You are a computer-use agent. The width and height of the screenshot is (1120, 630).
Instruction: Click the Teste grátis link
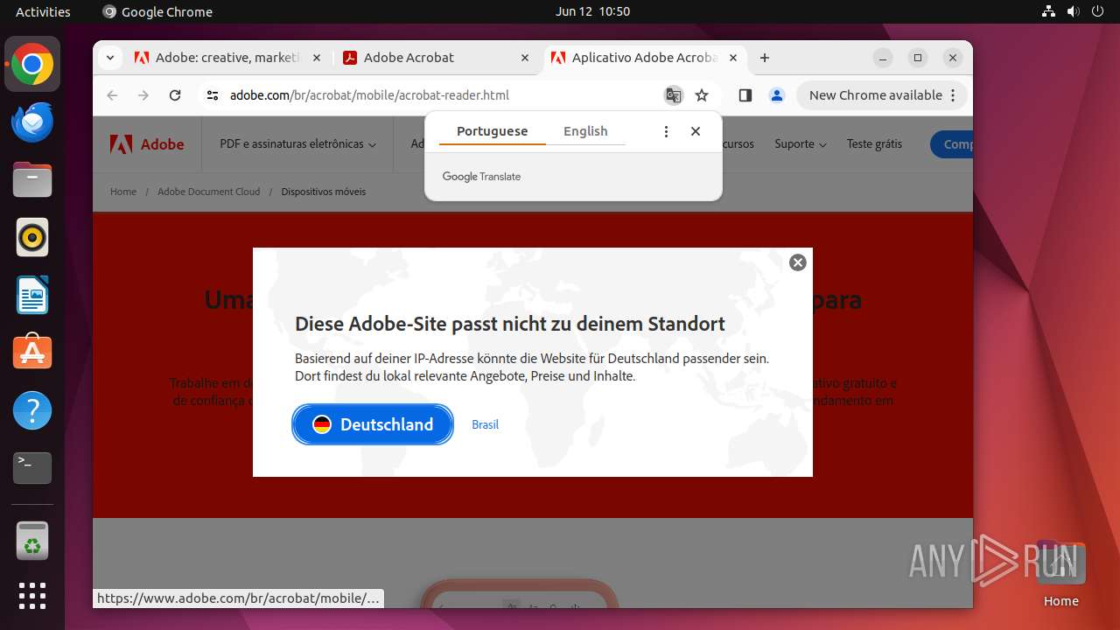874,144
